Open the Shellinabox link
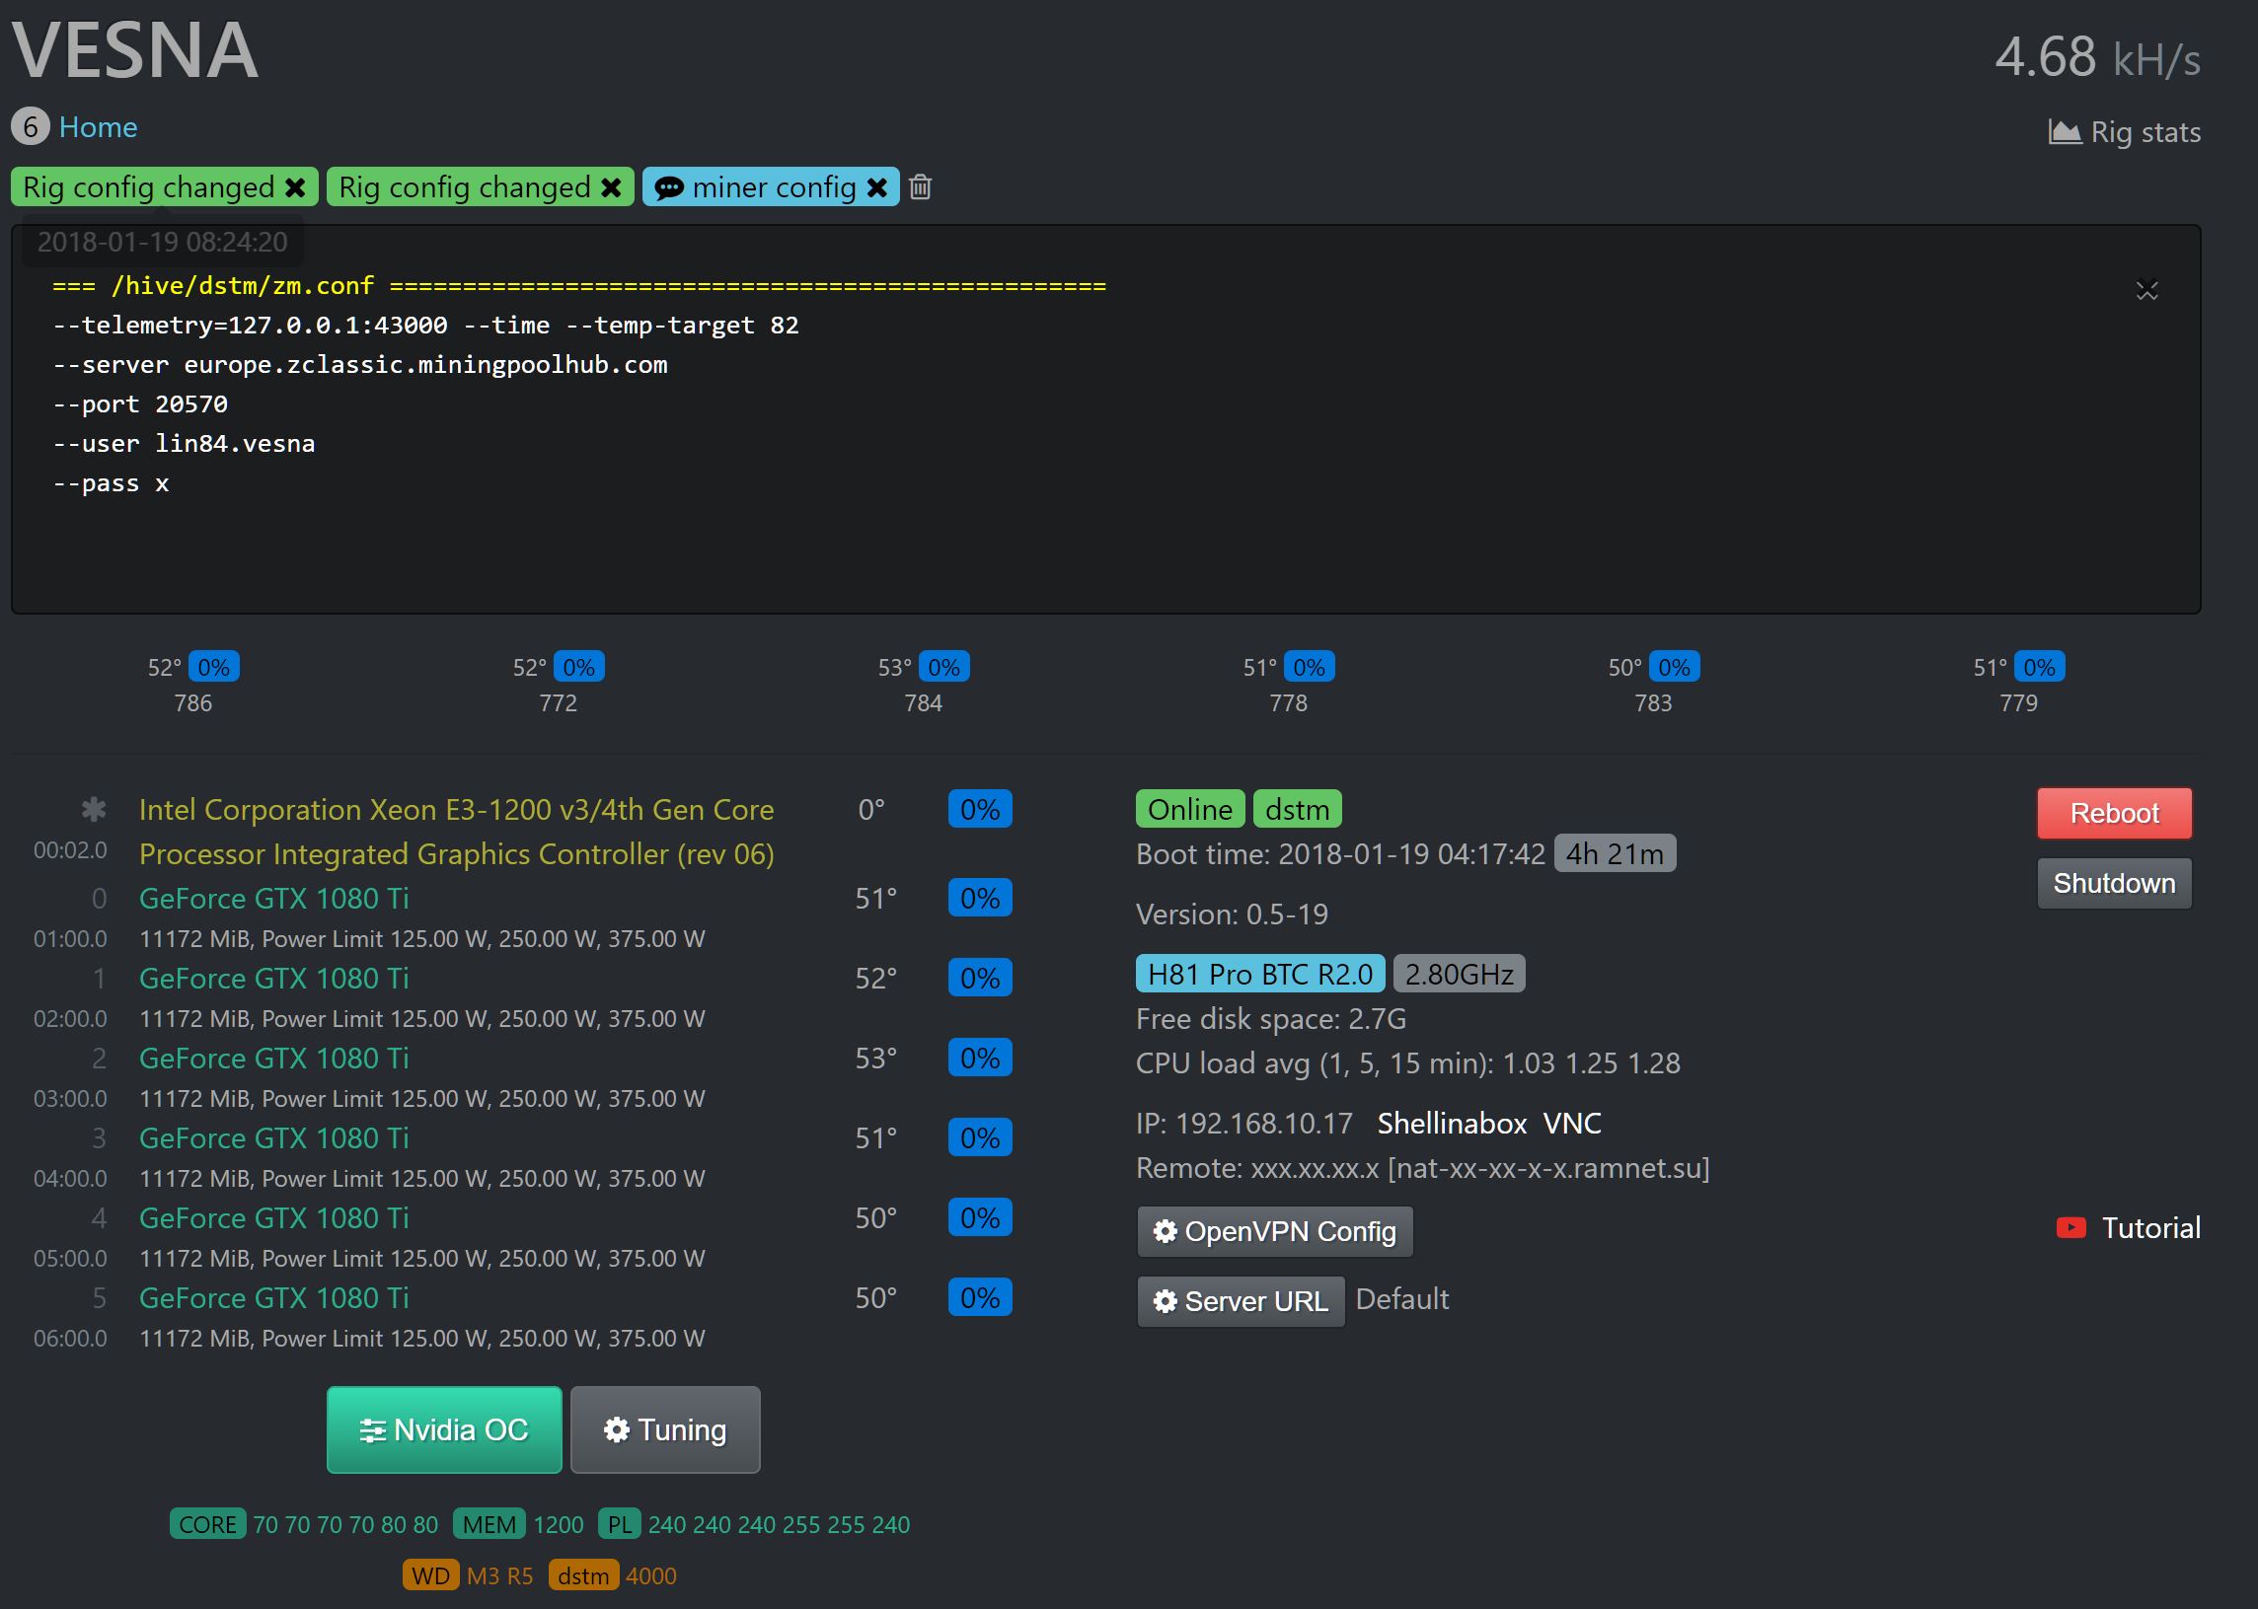Viewport: 2258px width, 1609px height. (x=1451, y=1123)
